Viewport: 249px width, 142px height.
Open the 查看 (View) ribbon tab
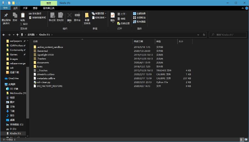pyautogui.click(x=35, y=8)
